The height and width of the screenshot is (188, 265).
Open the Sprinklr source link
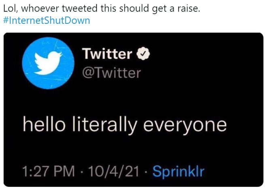178,171
